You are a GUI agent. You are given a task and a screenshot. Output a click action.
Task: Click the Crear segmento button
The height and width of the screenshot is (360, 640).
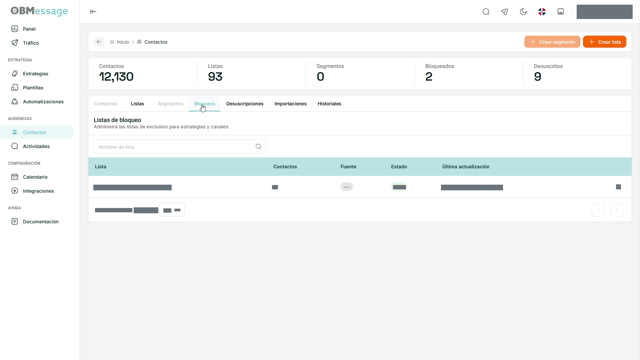point(552,42)
